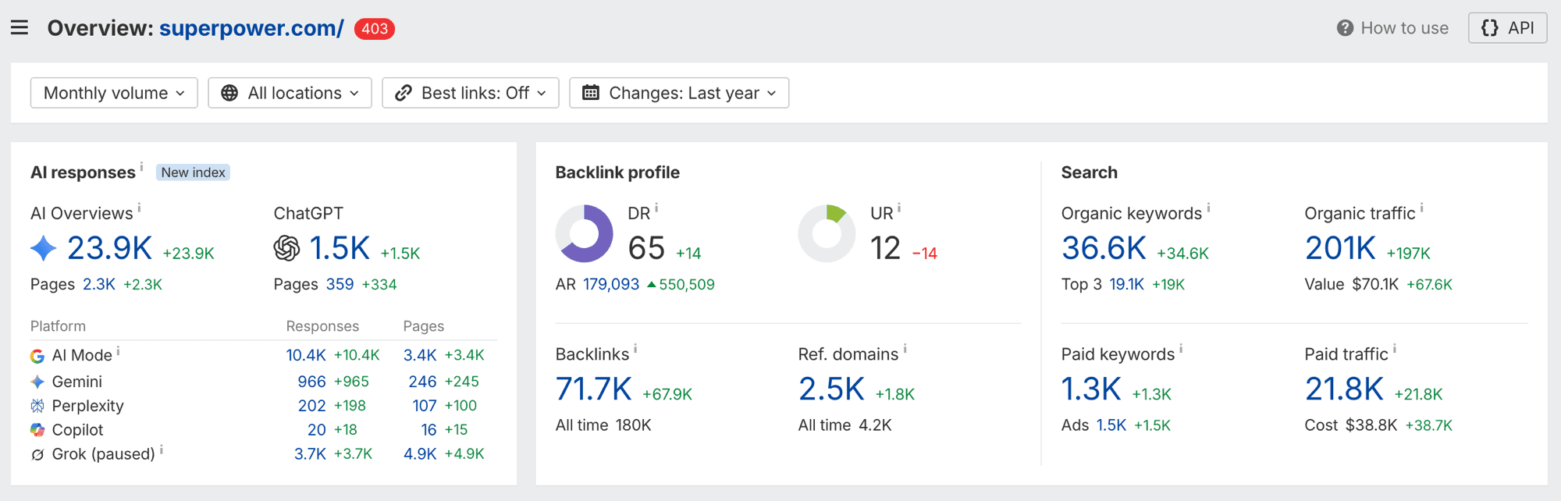Open Changes: Last year dropdown

(679, 93)
